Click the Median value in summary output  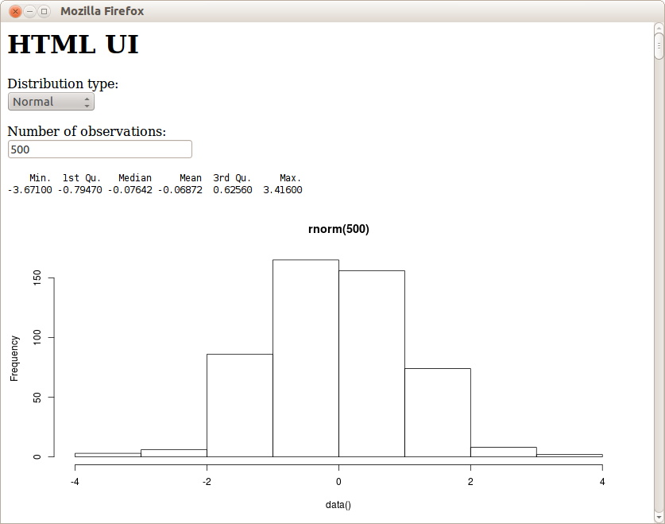pyautogui.click(x=130, y=190)
